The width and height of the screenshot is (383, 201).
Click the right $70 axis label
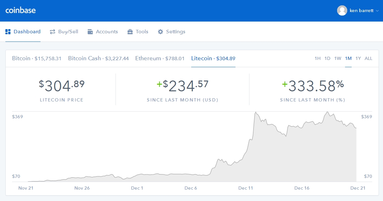point(368,176)
